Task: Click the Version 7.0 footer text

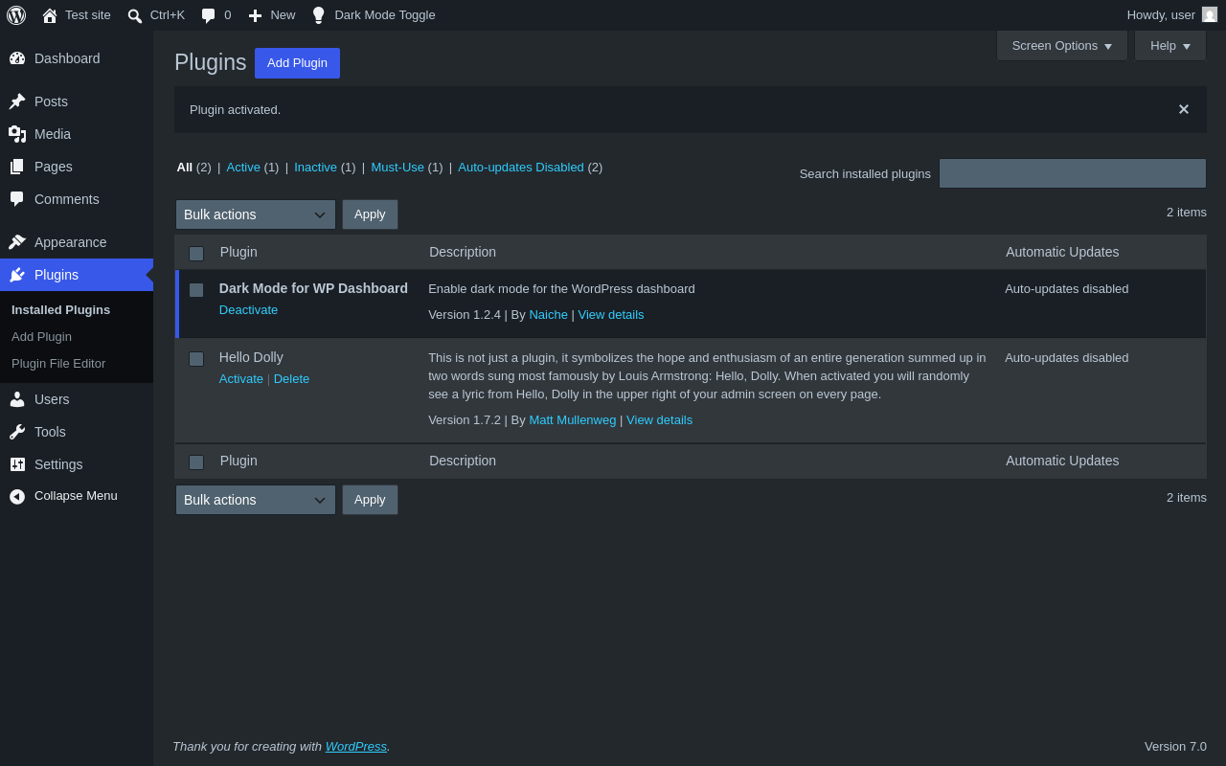Action: [1175, 747]
